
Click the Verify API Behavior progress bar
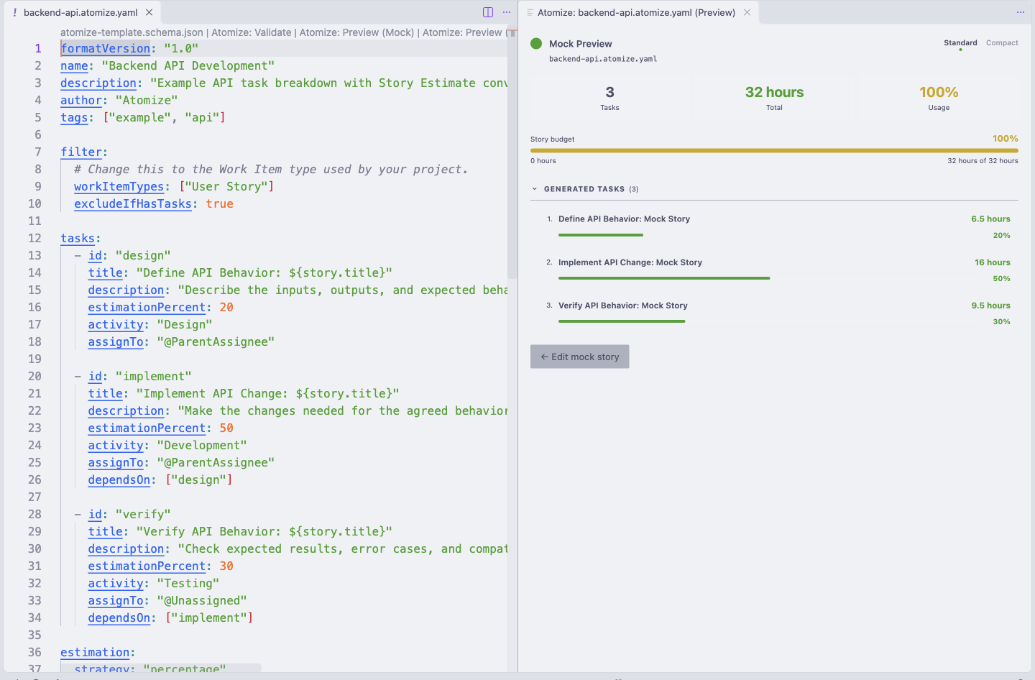pyautogui.click(x=622, y=321)
